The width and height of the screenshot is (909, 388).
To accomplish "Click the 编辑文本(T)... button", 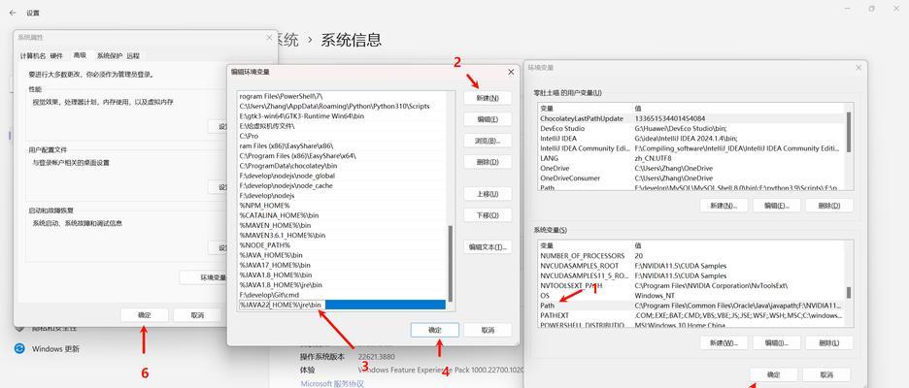I will 488,246.
